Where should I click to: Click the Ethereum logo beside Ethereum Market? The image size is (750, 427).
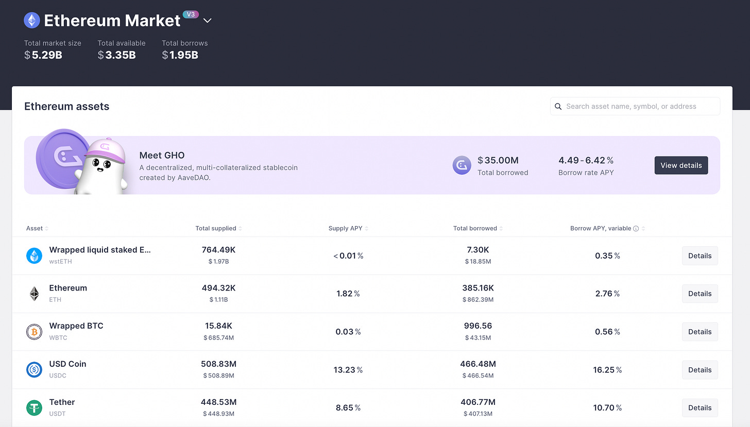[32, 21]
